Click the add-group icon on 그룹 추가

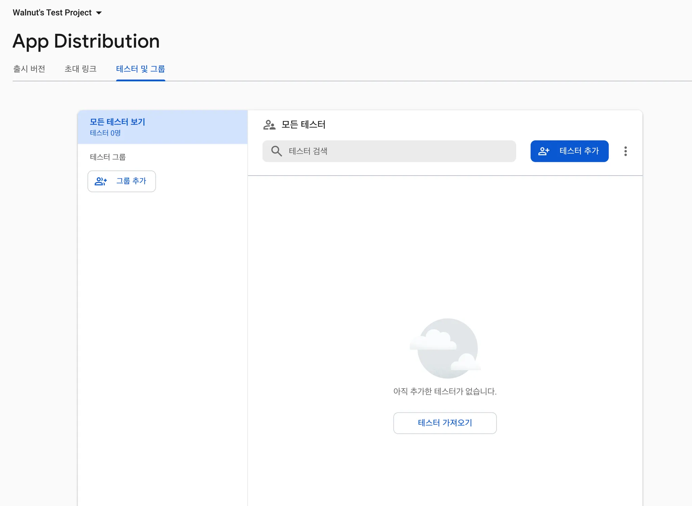[101, 181]
